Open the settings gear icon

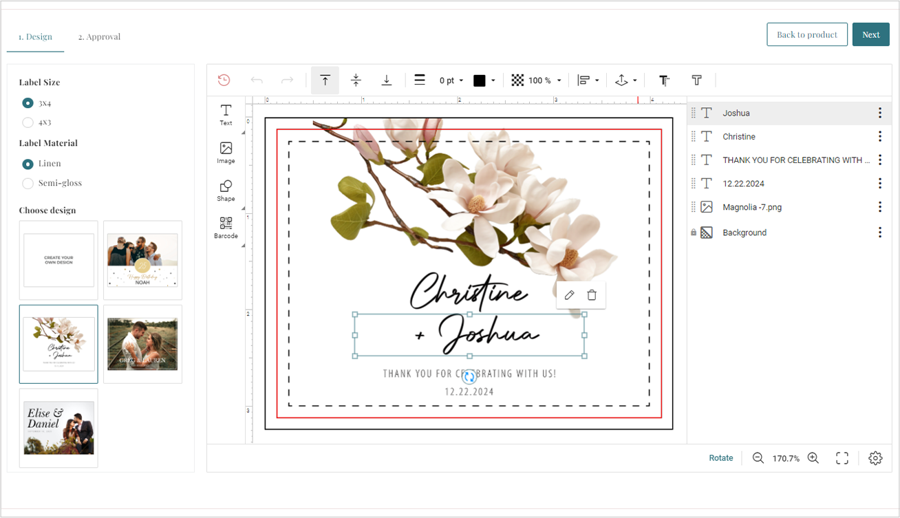point(875,458)
